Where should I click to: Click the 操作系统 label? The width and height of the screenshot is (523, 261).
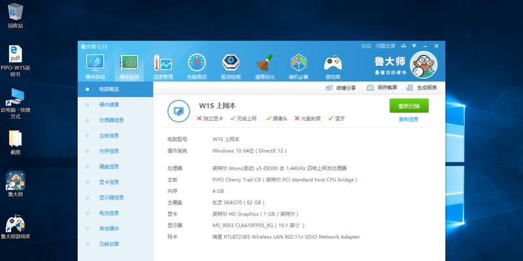pos(177,151)
